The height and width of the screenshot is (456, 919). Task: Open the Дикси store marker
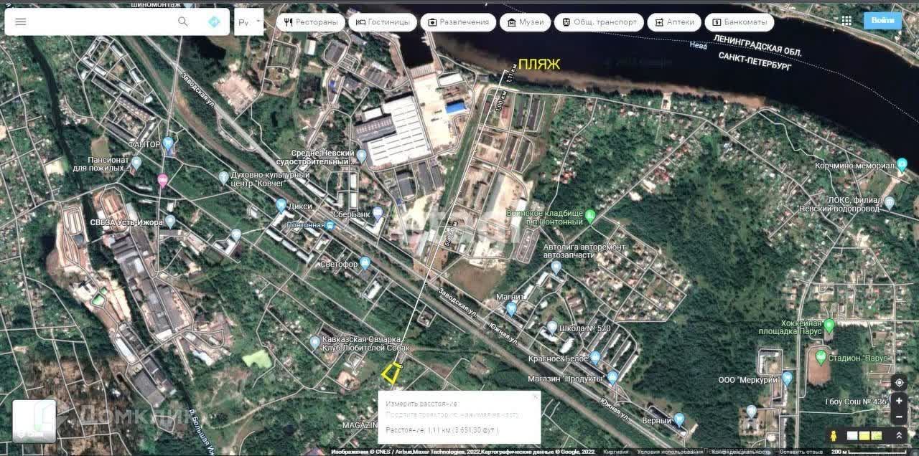[281, 205]
